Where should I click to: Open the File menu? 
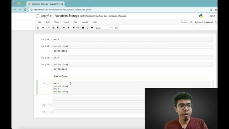39,22
